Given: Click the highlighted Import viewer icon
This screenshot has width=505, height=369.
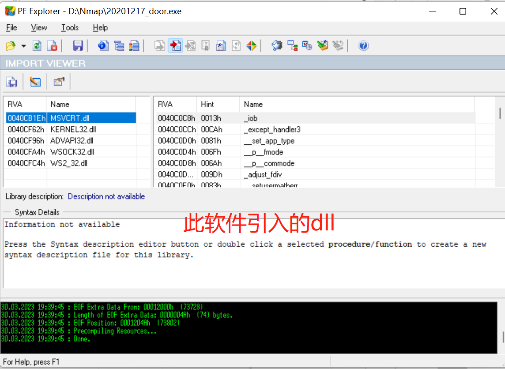Looking at the screenshot, I should pyautogui.click(x=175, y=46).
